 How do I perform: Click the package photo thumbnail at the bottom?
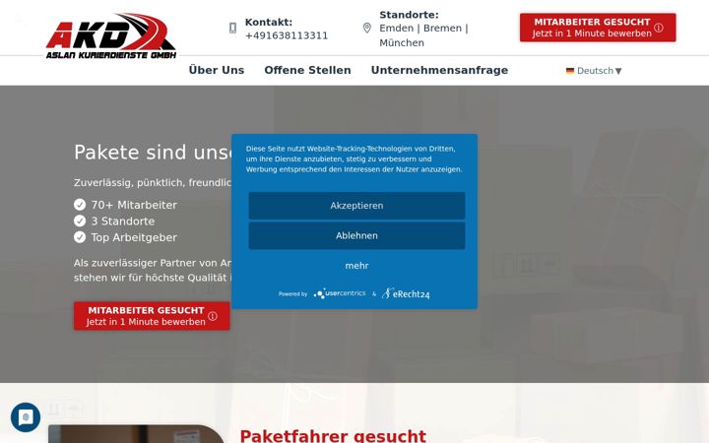137,434
